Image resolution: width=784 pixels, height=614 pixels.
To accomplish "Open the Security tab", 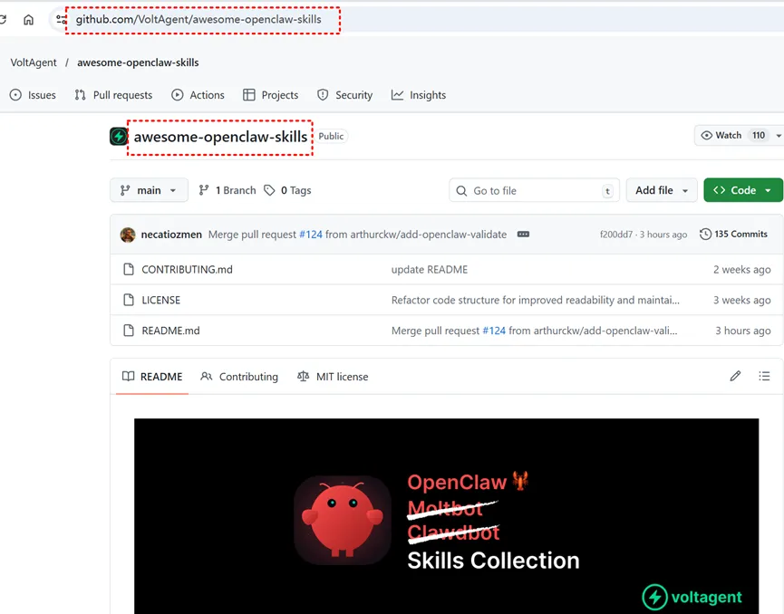I will click(345, 95).
